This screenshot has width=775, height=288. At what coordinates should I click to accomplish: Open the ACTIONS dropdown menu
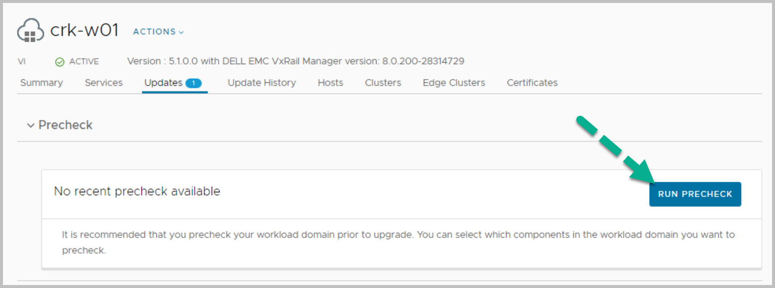tap(158, 32)
